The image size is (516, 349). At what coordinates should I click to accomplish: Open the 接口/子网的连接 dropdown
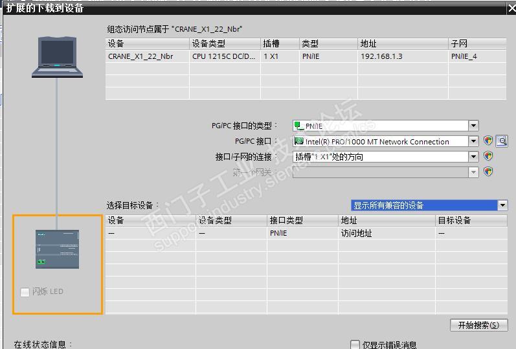[473, 157]
